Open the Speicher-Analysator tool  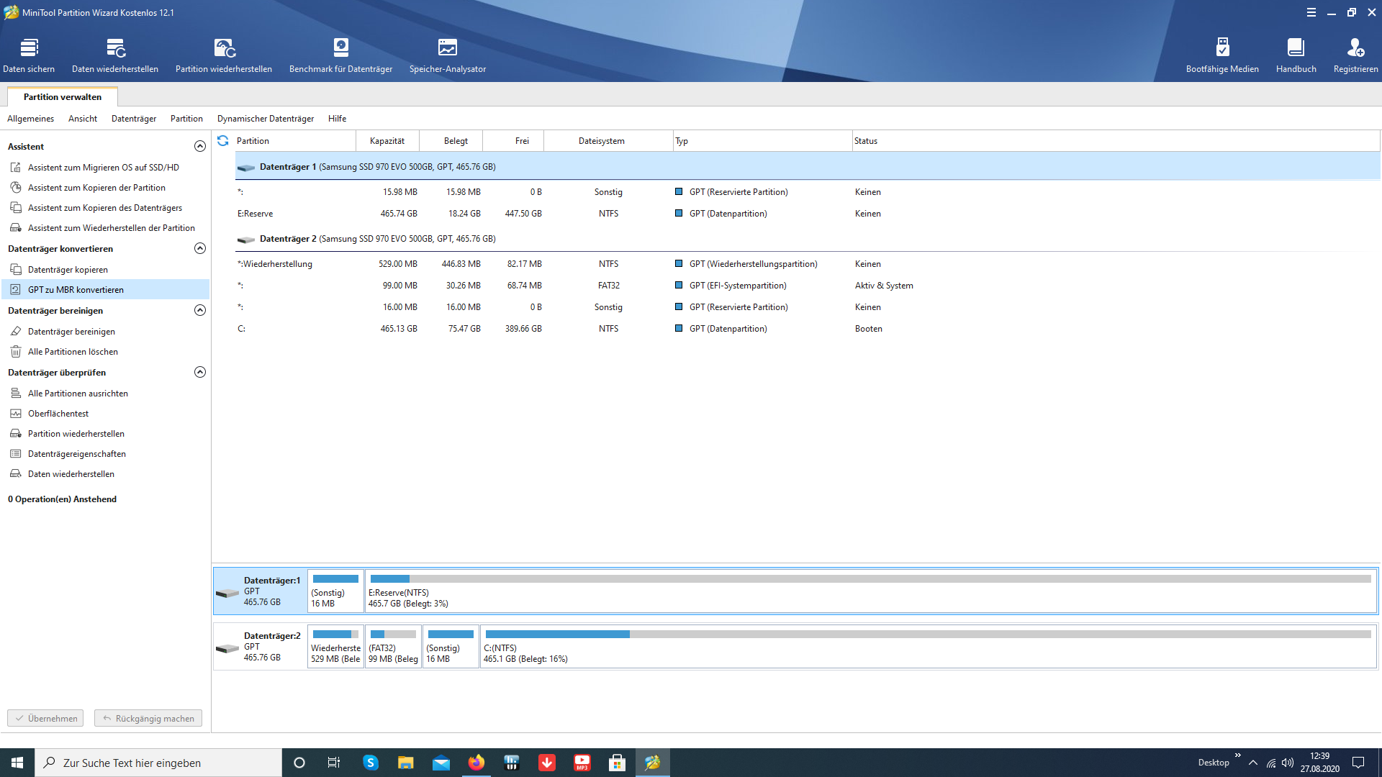[448, 55]
